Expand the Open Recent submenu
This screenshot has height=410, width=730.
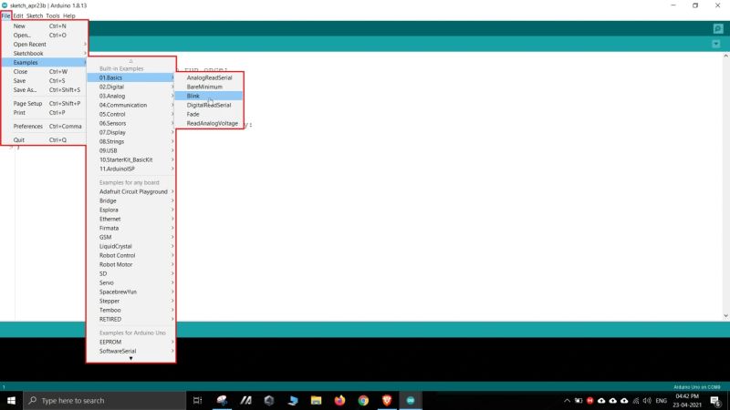click(x=44, y=44)
